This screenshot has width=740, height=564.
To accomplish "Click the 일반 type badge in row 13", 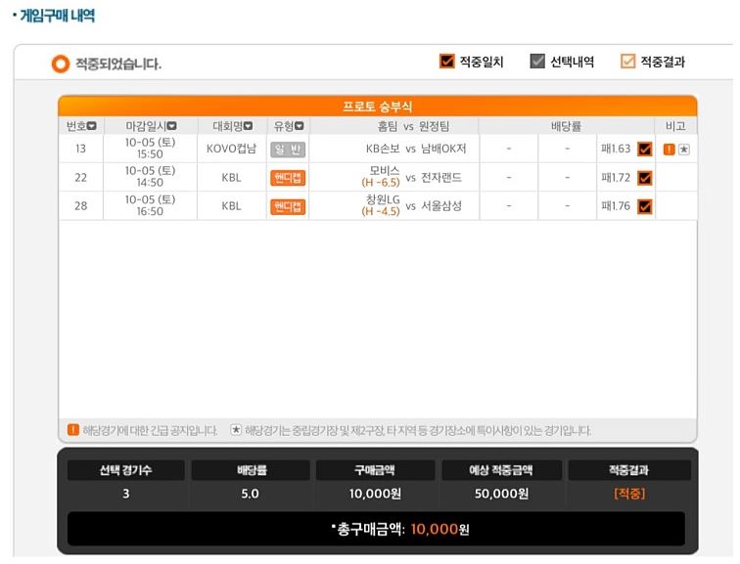I will (x=288, y=150).
